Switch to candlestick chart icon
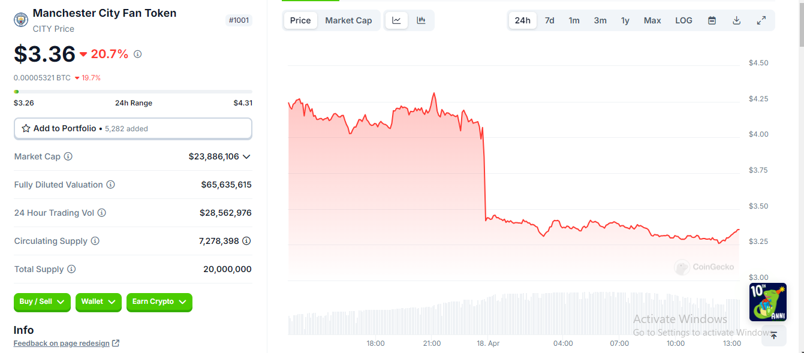804x353 pixels. point(421,20)
